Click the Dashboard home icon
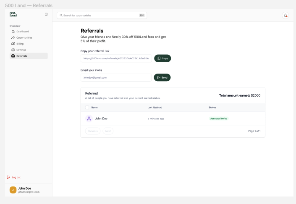This screenshot has height=204, width=296. (x=13, y=32)
